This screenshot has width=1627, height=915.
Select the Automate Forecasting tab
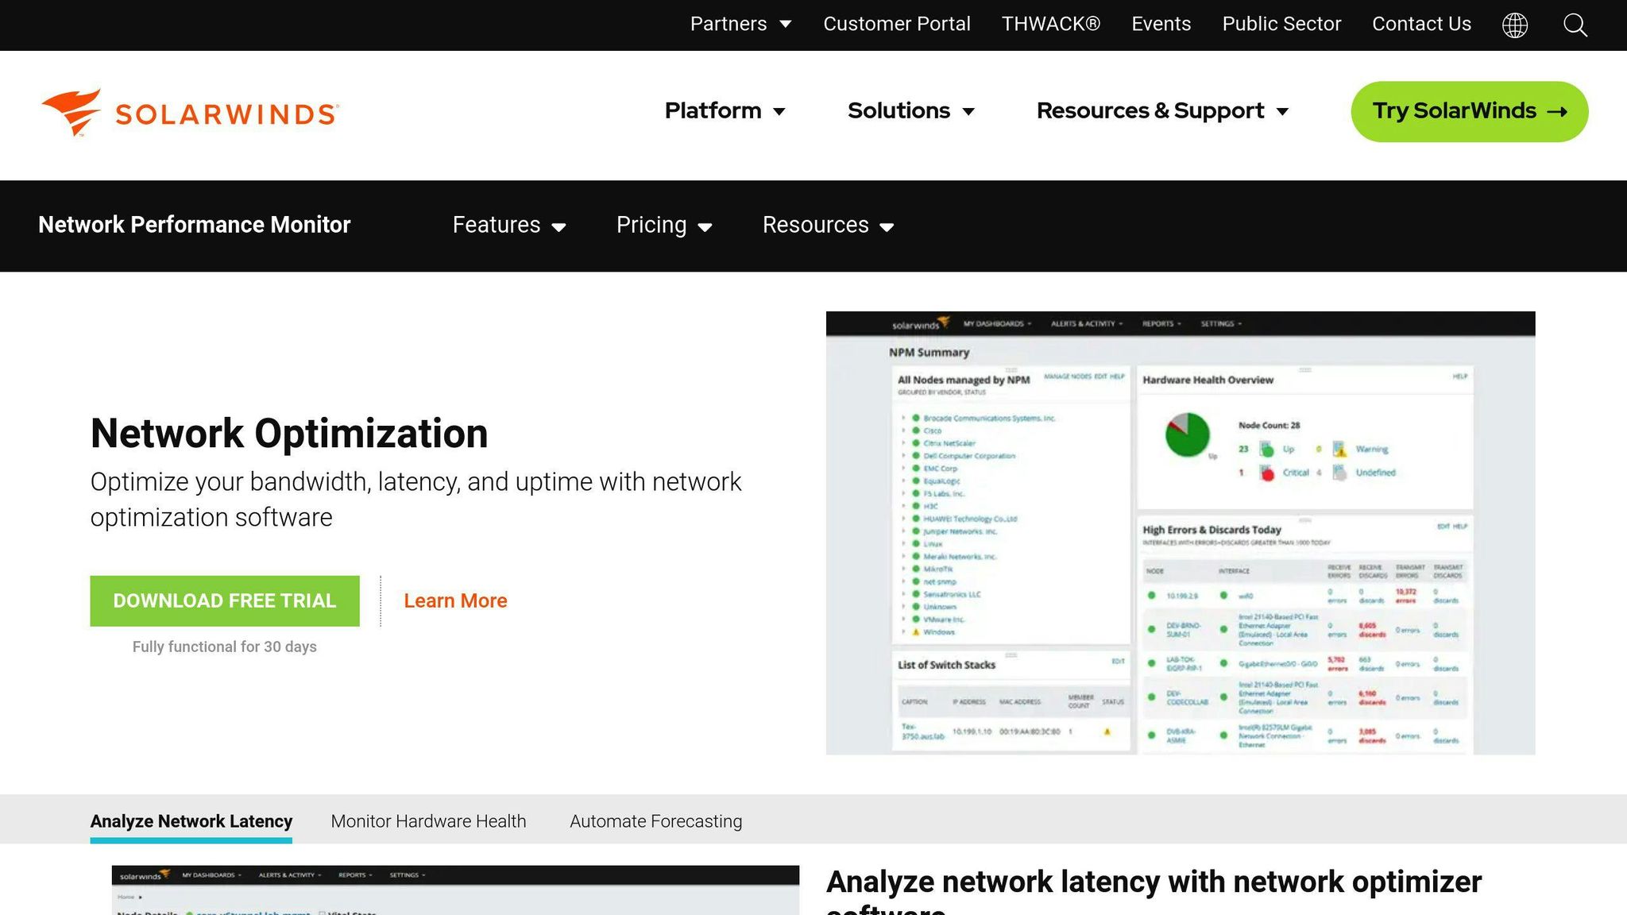coord(655,820)
